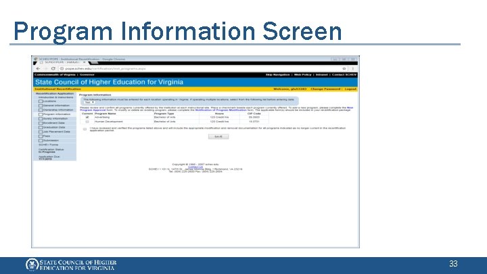Click the Commonwealth of Virginia link
Image resolution: width=487 pixels, height=274 pixels.
[55, 75]
